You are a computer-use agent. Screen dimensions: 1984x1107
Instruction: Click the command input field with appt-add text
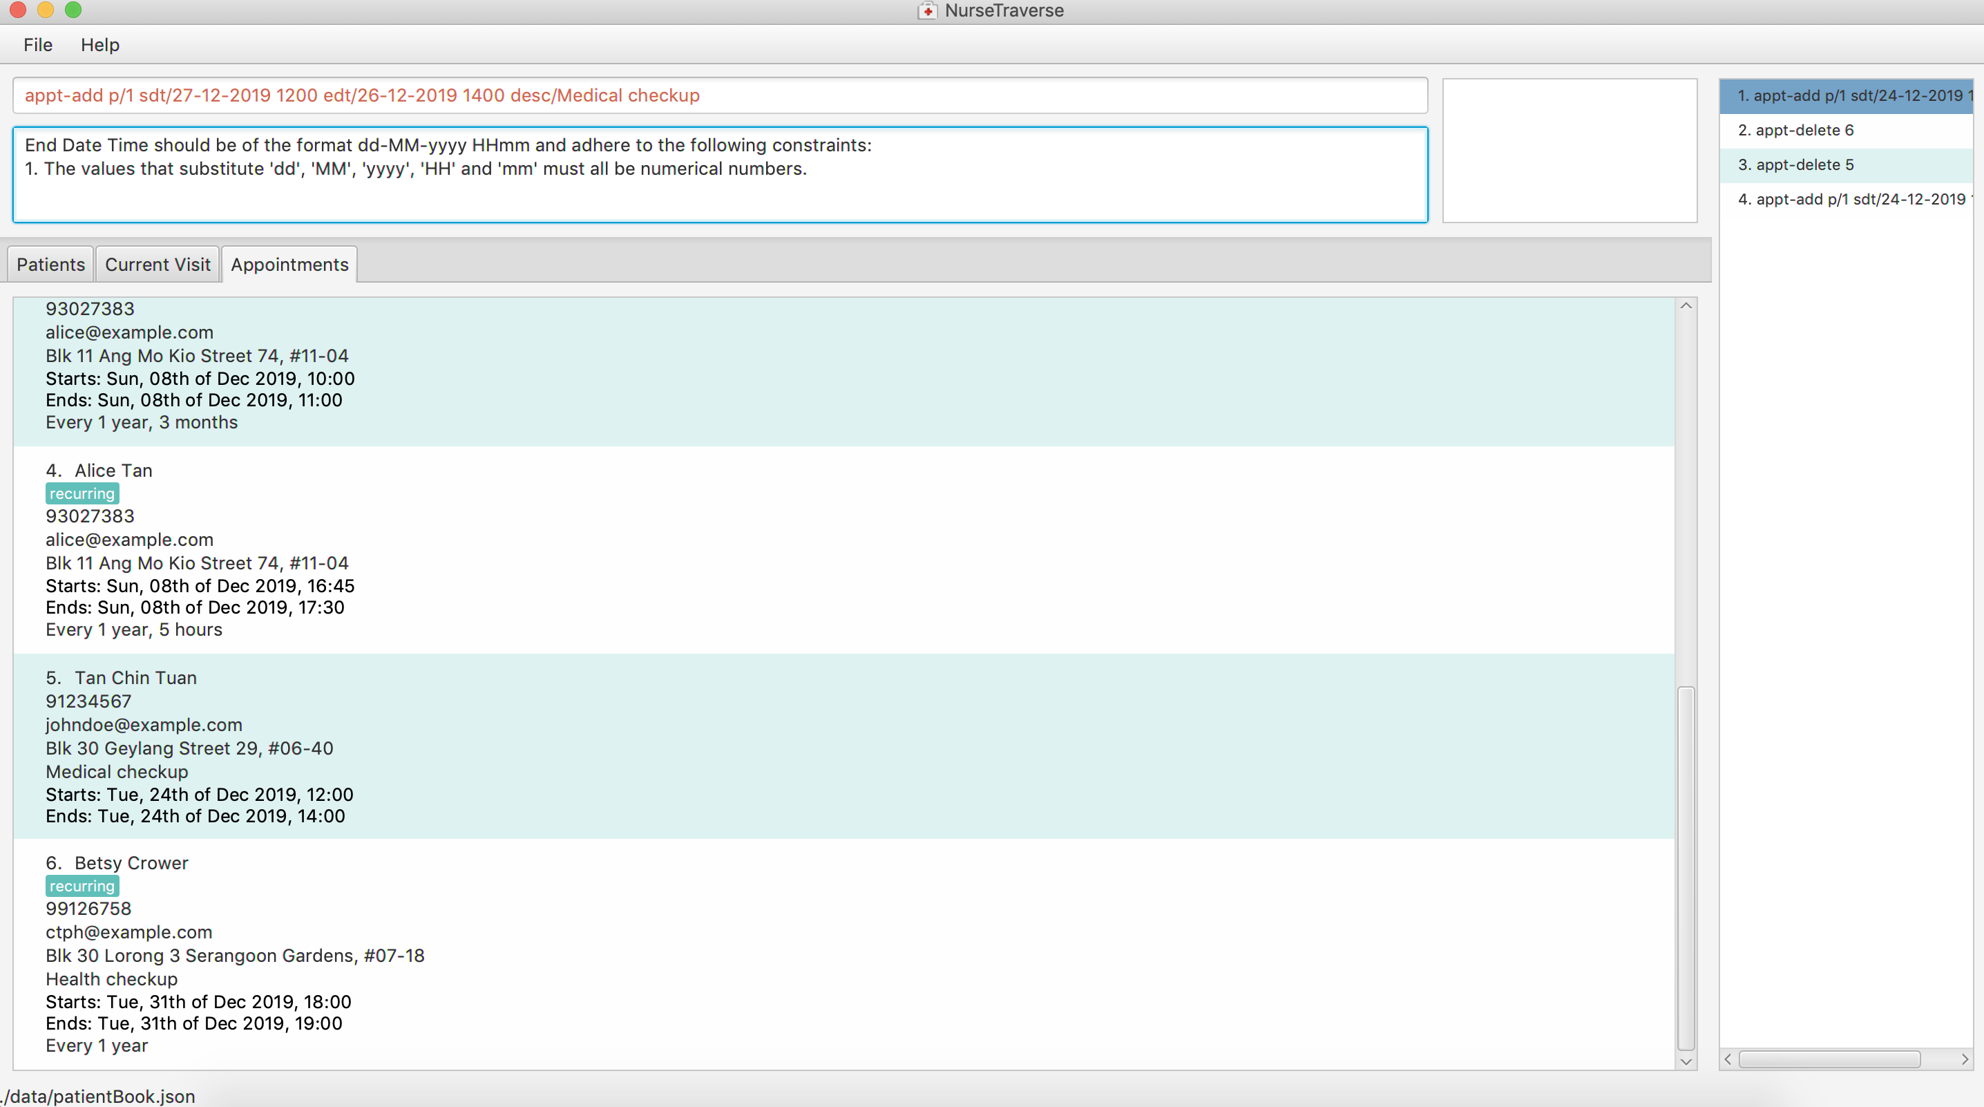720,95
